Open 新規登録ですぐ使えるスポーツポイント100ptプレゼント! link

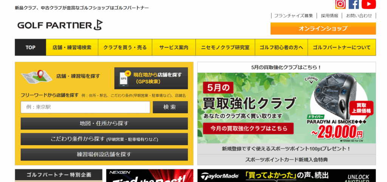(x=286, y=149)
